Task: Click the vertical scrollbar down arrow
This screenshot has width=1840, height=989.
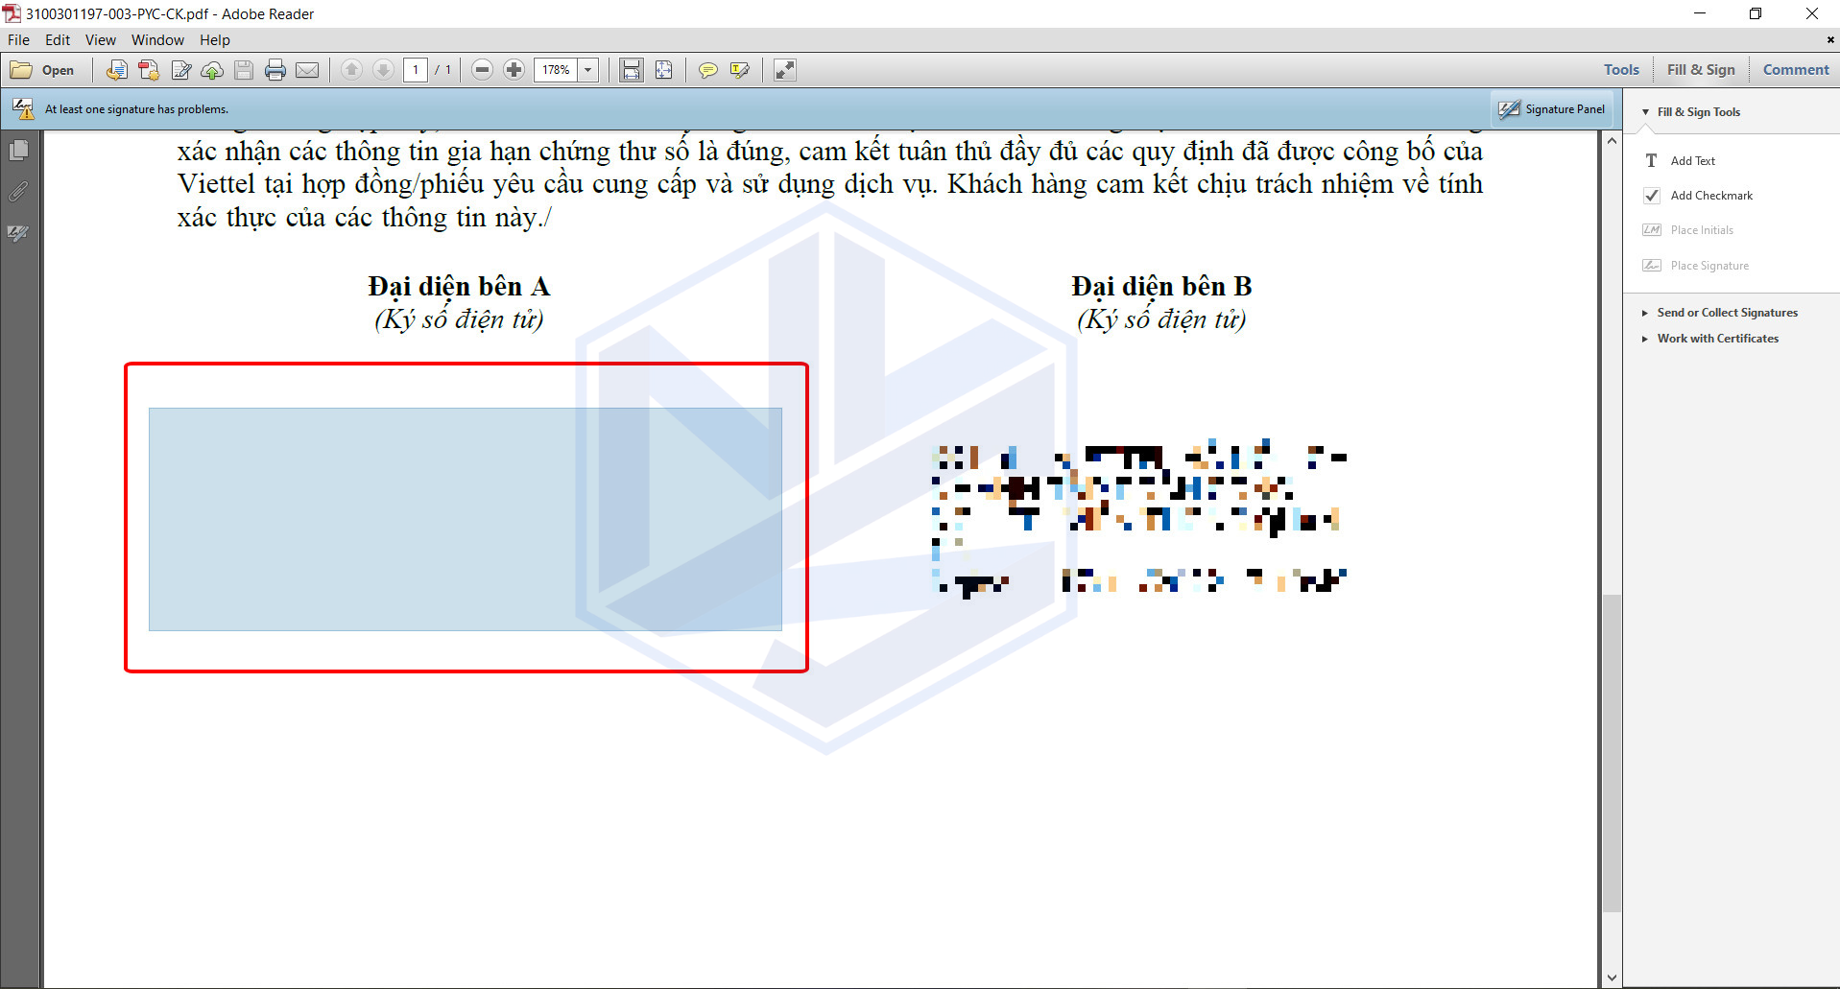Action: pyautogui.click(x=1612, y=977)
